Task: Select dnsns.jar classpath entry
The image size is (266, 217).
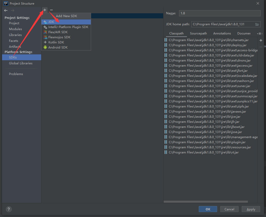Action: coord(210,61)
